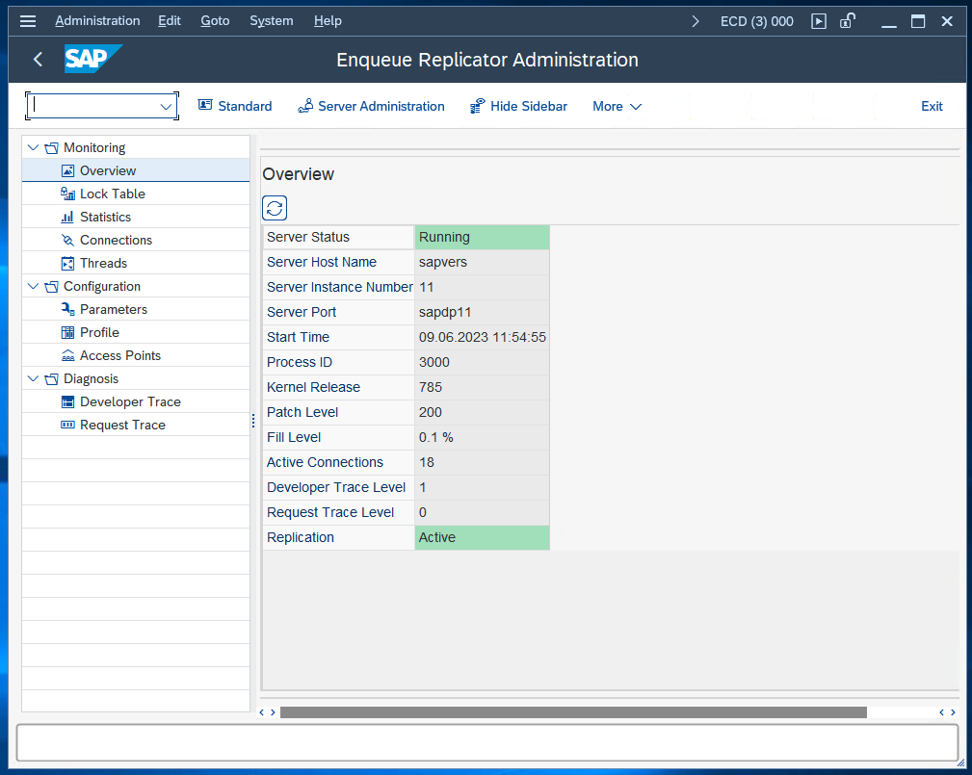Click the 'Server Instance Number' label
972x775 pixels.
[339, 288]
